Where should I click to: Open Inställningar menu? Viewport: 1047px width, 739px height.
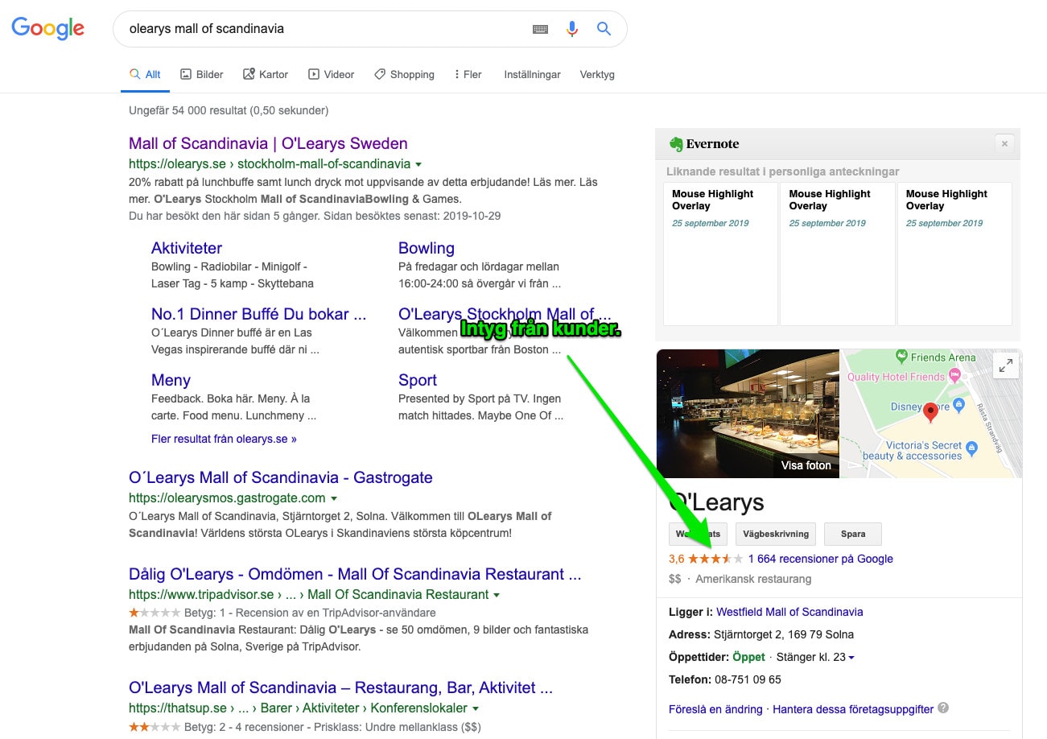(532, 74)
